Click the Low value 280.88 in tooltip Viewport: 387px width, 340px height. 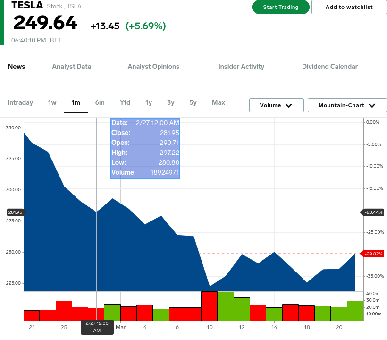click(169, 162)
